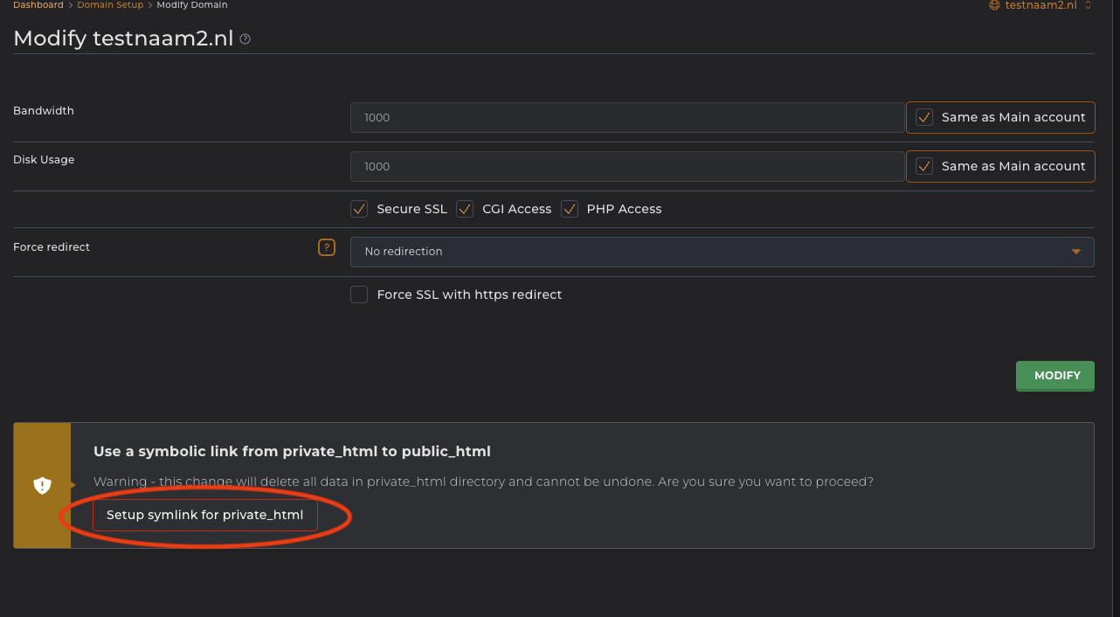Click the Modify Domain breadcrumb item

[192, 5]
